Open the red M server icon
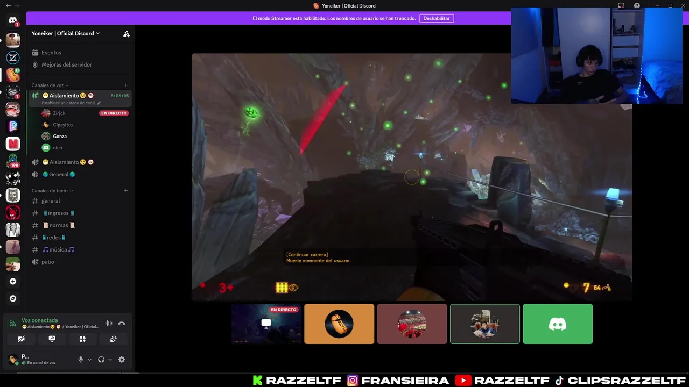The width and height of the screenshot is (689, 387). pyautogui.click(x=13, y=144)
